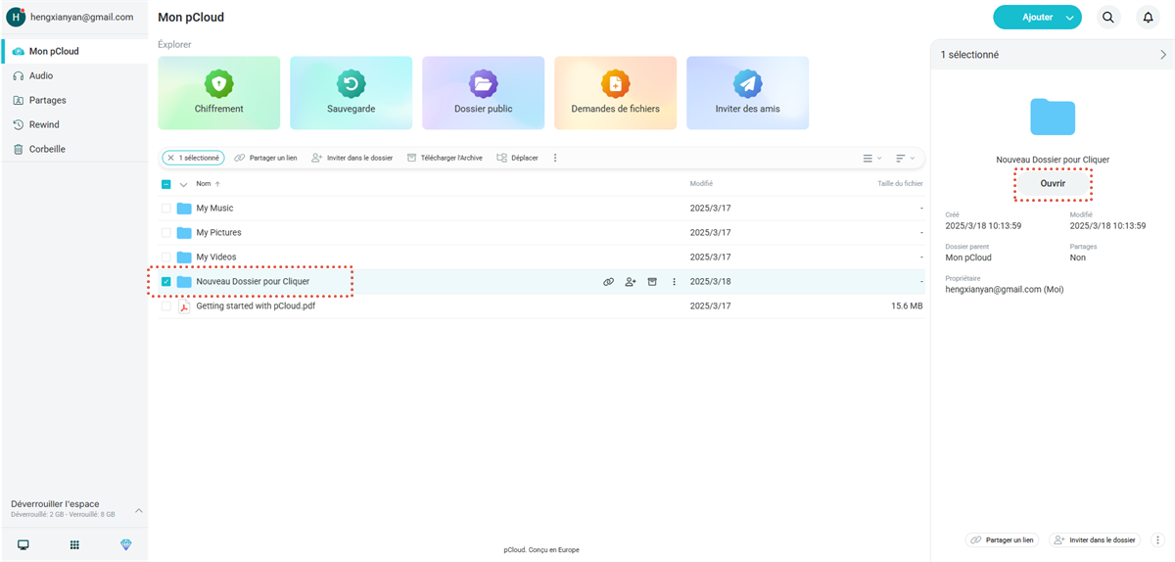Image resolution: width=1175 pixels, height=562 pixels.
Task: Click the link icon in Nouveau Dossier row
Action: click(x=608, y=281)
